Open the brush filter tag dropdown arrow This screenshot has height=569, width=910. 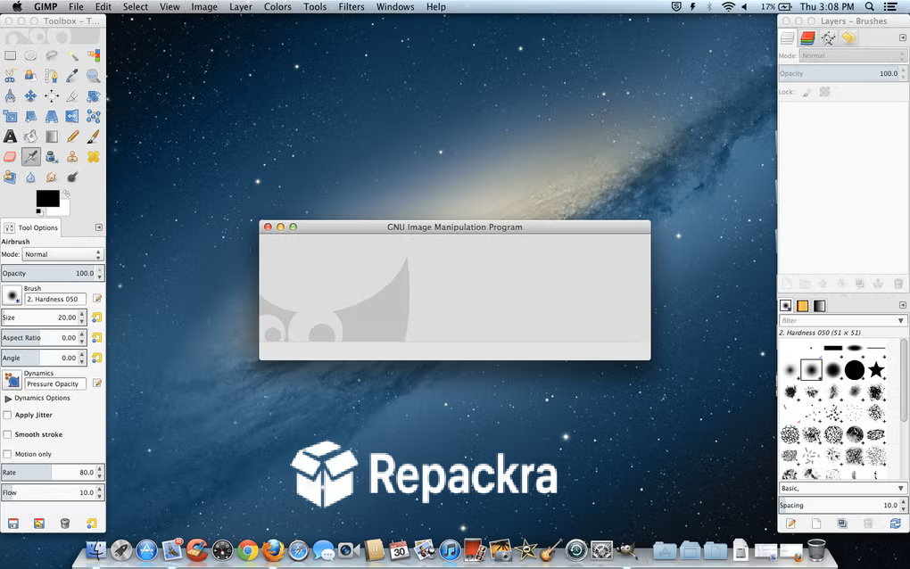click(x=901, y=321)
